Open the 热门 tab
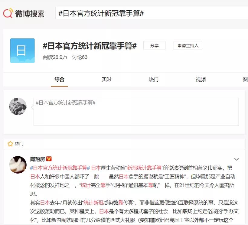Viewport: 248px width, 225px height. point(153,79)
